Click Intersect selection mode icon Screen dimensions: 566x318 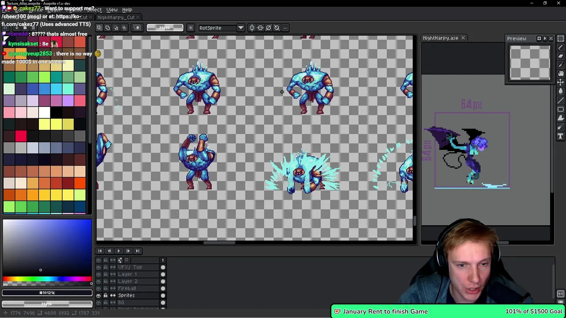coord(124,27)
